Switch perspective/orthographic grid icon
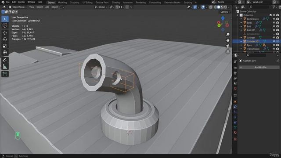Image resolution: width=281 pixels, height=158 pixels. coord(228,52)
